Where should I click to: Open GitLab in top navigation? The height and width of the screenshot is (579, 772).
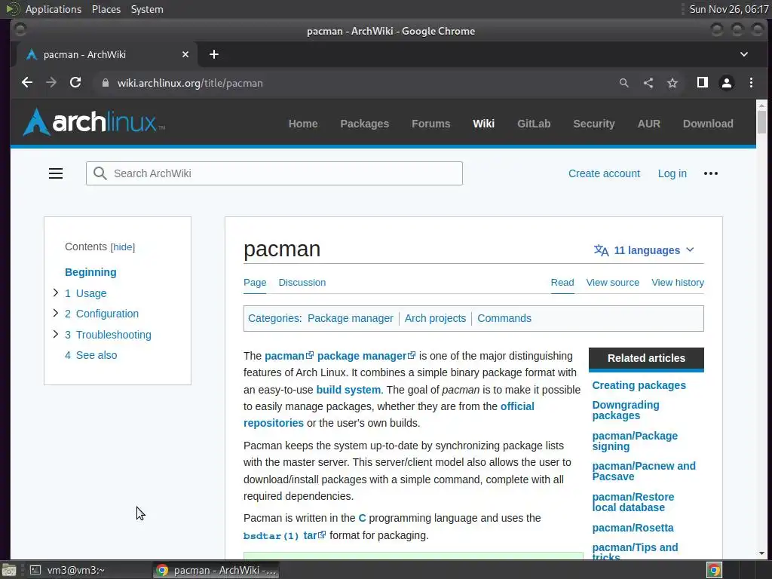(534, 124)
